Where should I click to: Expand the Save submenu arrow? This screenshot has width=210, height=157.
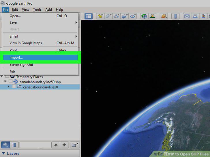[x=76, y=22]
